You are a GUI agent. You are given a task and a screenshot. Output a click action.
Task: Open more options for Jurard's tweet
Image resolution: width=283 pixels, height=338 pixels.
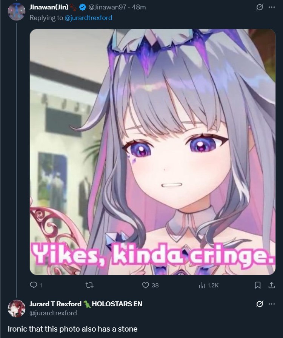(x=272, y=304)
